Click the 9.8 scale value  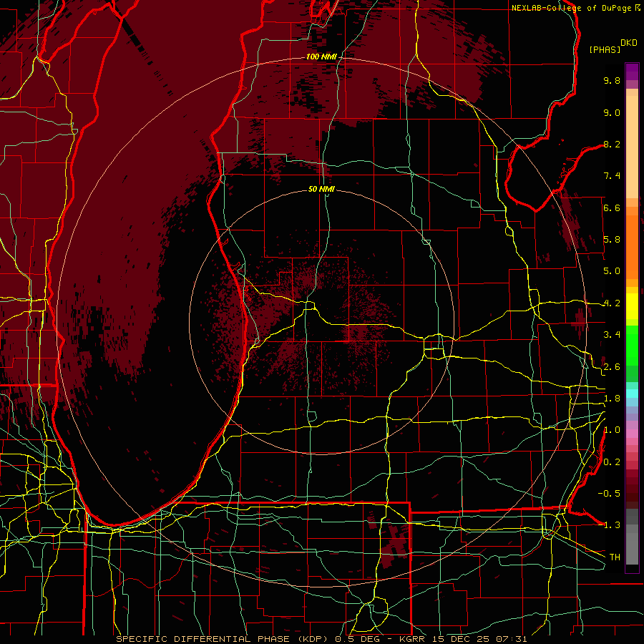click(x=612, y=80)
